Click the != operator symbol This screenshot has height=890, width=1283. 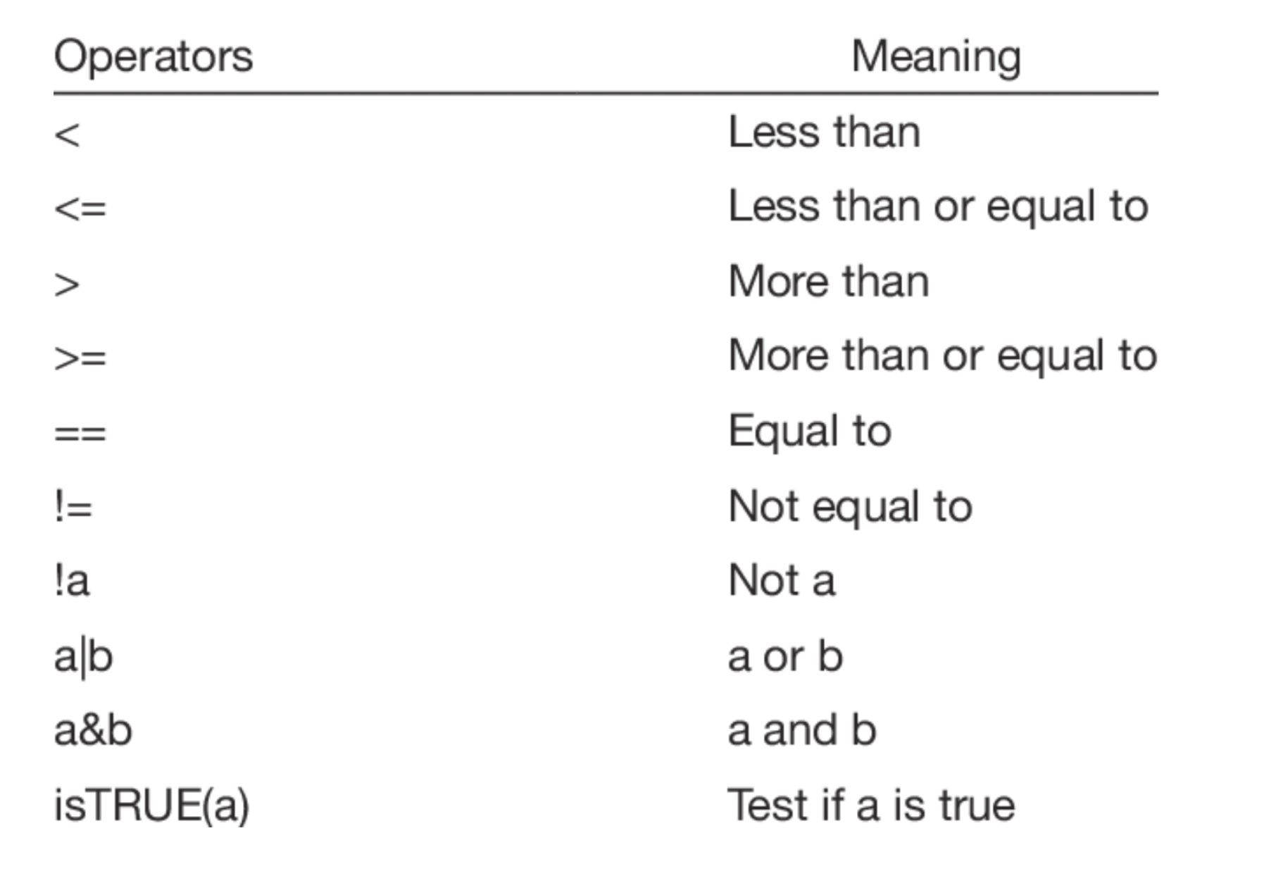pos(73,507)
